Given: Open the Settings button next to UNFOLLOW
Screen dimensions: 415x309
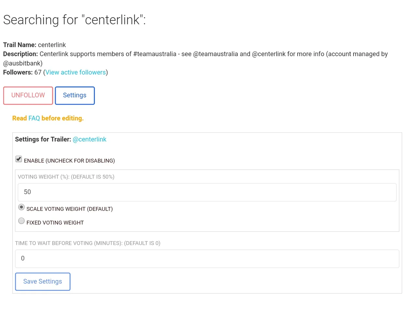Looking at the screenshot, I should (x=75, y=96).
